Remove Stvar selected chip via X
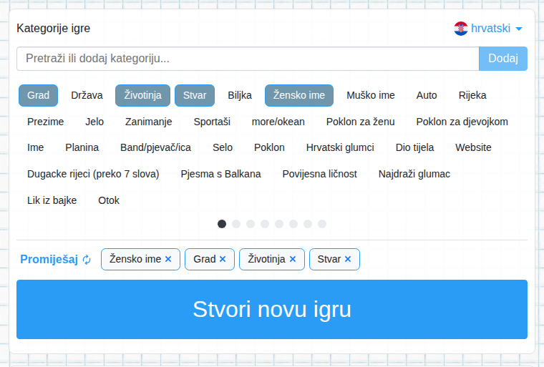Viewport: 544px width, 367px height. [348, 259]
